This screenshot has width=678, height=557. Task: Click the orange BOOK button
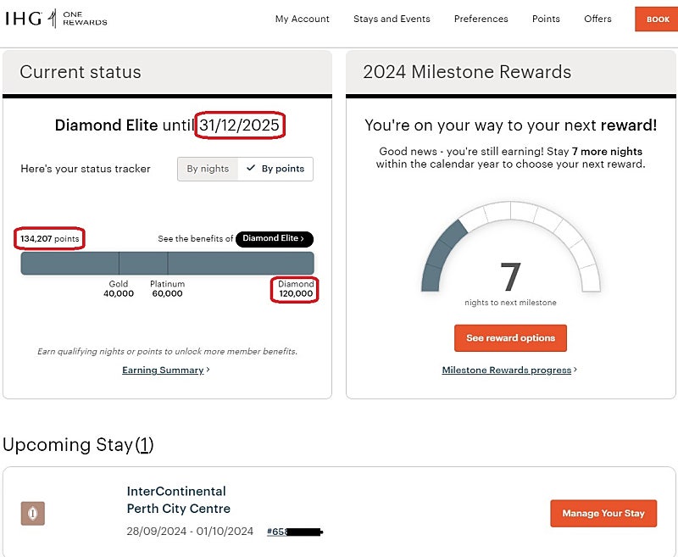(x=656, y=19)
